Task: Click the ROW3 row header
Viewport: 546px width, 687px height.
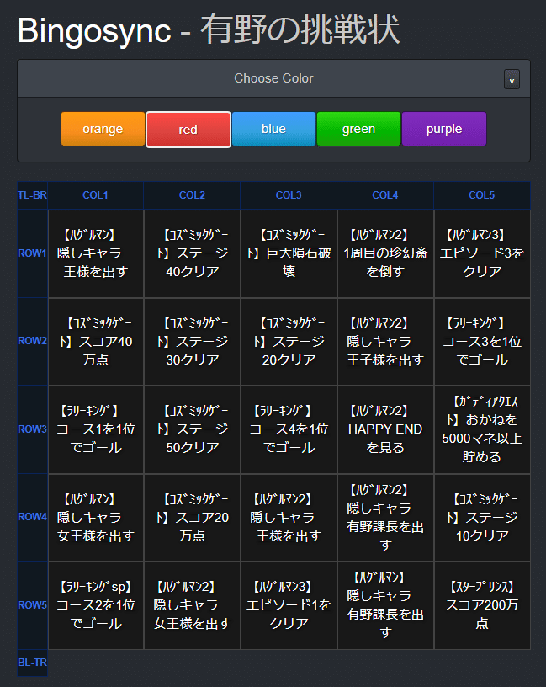Action: coord(33,429)
